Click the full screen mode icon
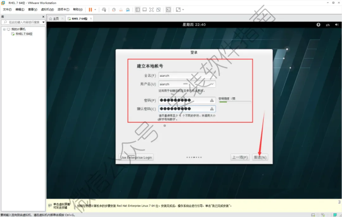The image size is (342, 217). [152, 10]
